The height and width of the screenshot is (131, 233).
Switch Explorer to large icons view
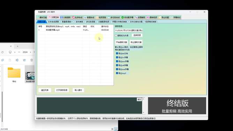[x=116, y=129]
